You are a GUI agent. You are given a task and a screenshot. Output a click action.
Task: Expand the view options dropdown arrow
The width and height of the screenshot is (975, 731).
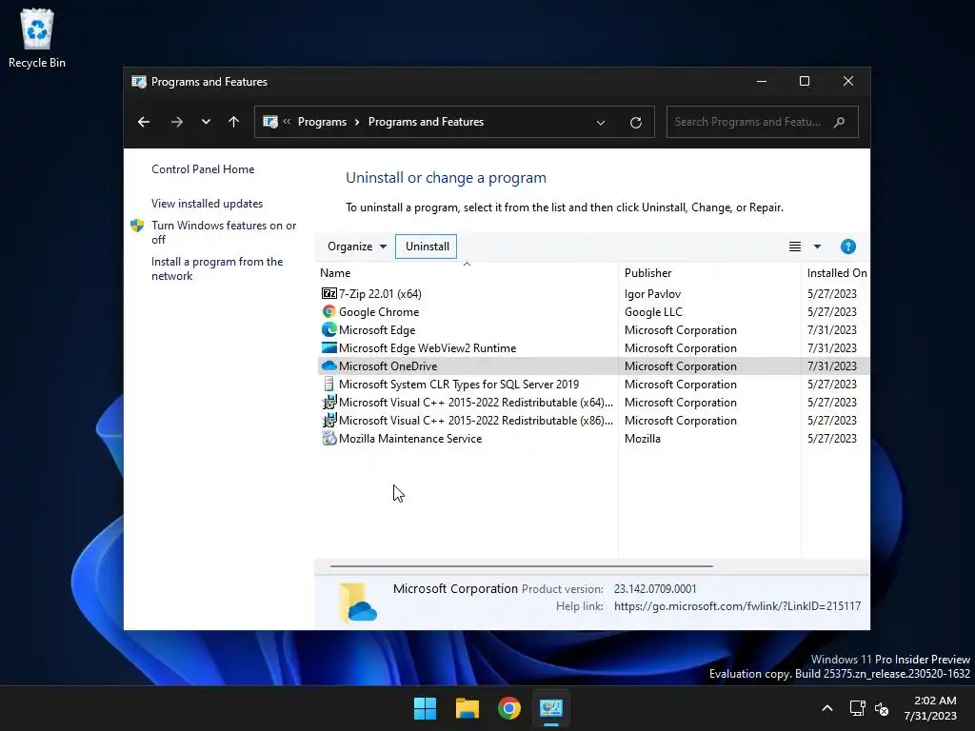tap(818, 247)
